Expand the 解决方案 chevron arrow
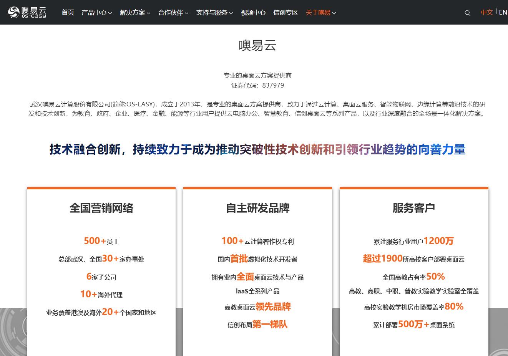This screenshot has width=508, height=356. (x=148, y=13)
